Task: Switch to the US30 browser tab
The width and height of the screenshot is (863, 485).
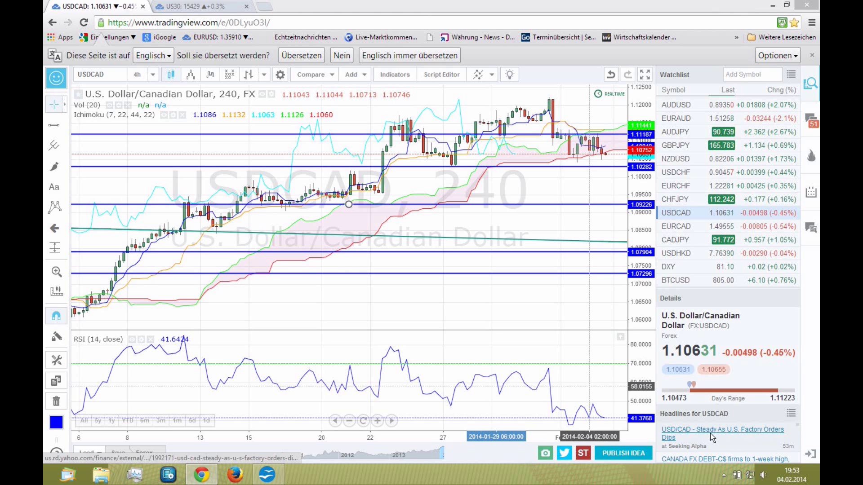Action: [196, 6]
